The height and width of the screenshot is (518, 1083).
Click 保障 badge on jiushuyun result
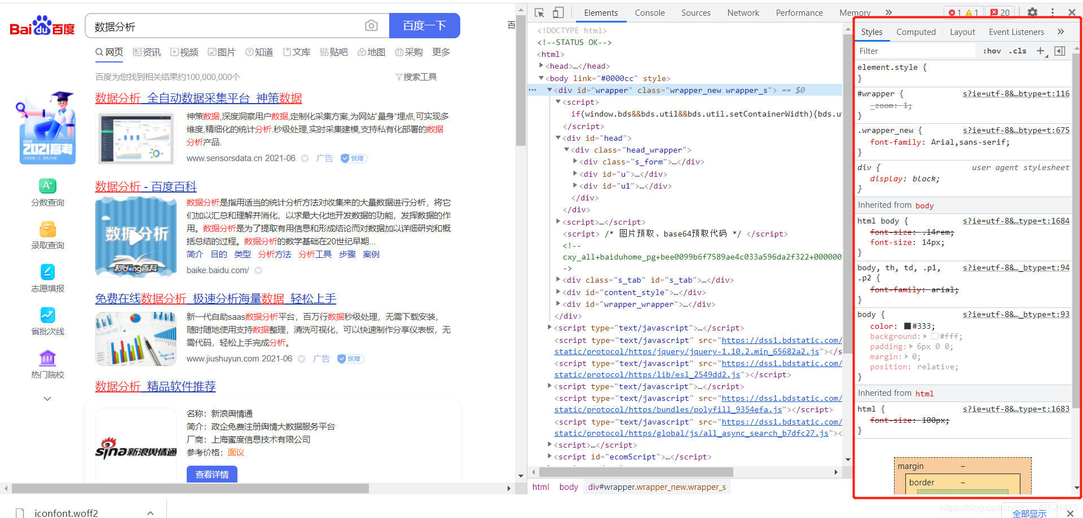[351, 359]
